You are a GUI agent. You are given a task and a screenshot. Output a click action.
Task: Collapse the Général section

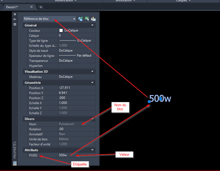point(92,25)
